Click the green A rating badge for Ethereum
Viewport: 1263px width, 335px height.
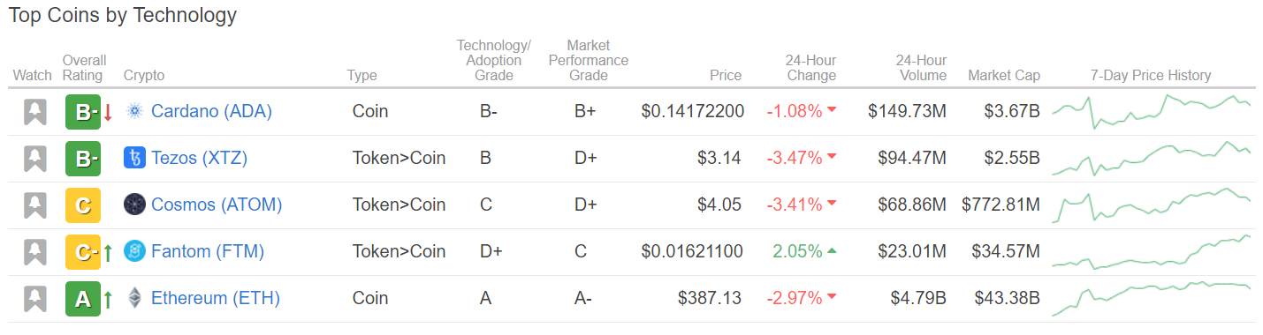(x=83, y=299)
